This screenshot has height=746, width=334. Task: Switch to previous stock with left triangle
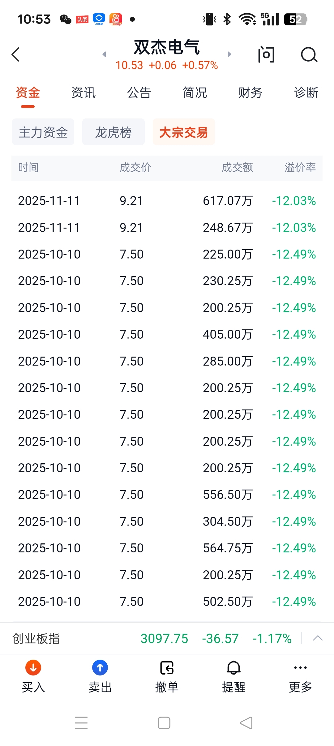tap(104, 54)
